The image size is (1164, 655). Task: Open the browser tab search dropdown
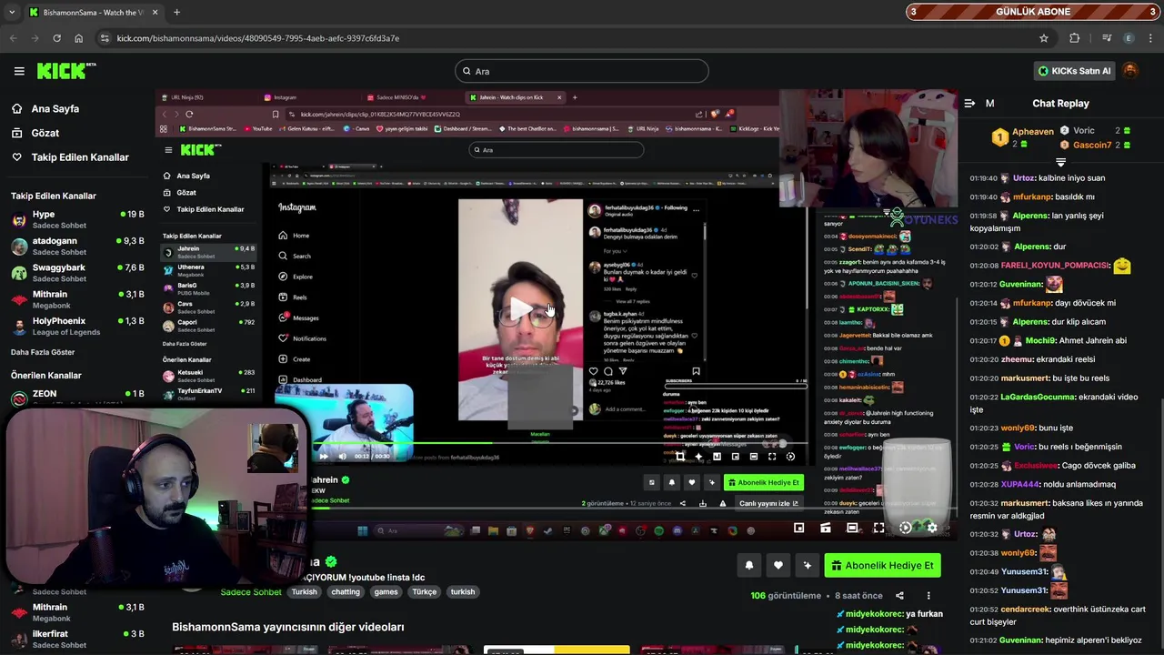pyautogui.click(x=12, y=12)
